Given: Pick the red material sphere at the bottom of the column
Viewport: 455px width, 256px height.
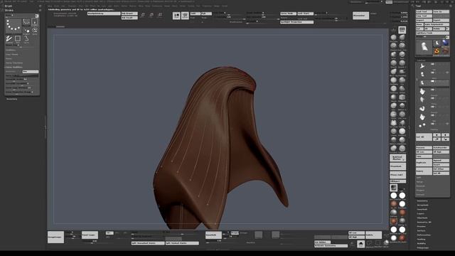Looking at the screenshot, I should point(402,238).
